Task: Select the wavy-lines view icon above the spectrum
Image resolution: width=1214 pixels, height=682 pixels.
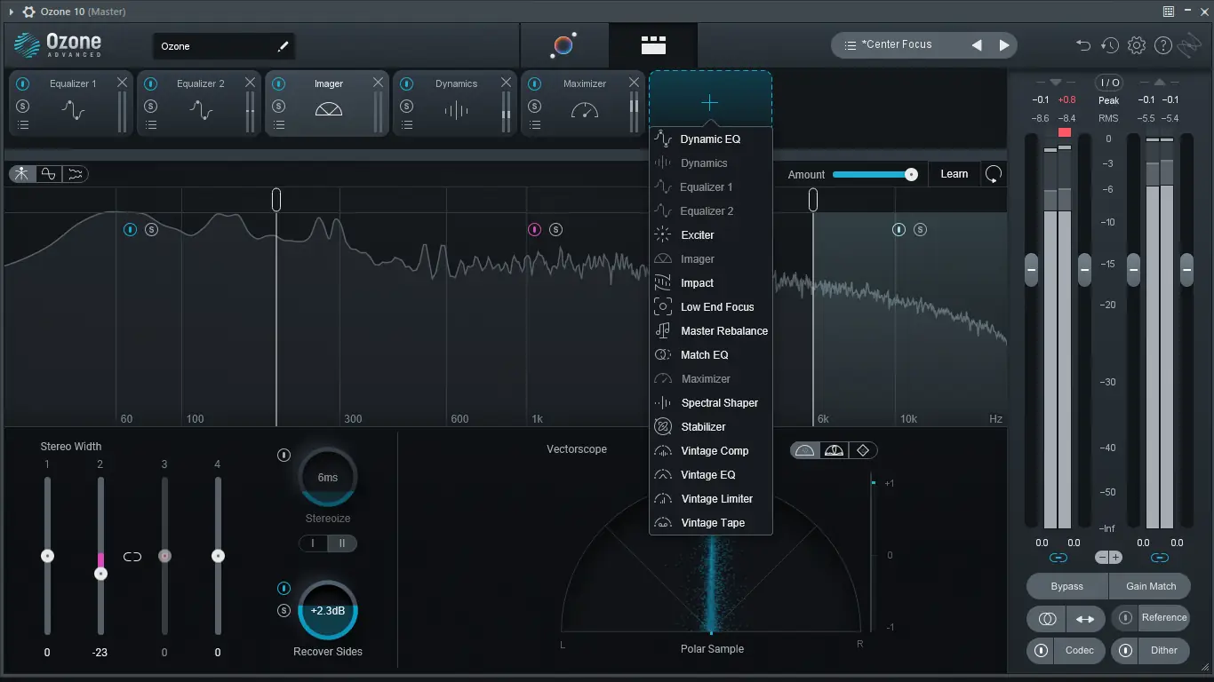Action: [x=76, y=174]
